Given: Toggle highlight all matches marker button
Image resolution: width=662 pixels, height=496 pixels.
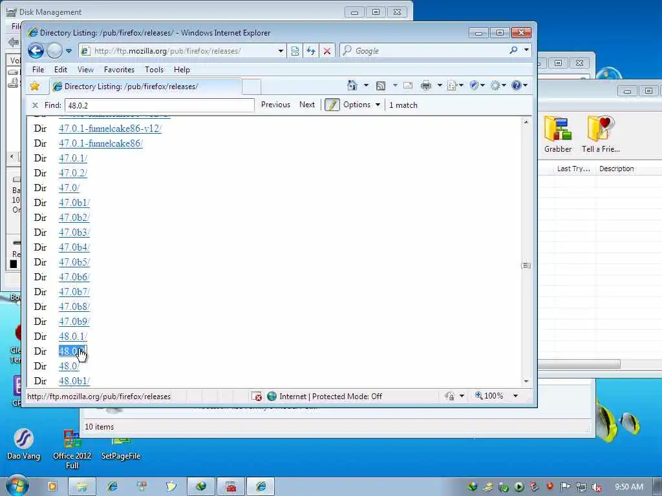Looking at the screenshot, I should pyautogui.click(x=332, y=105).
